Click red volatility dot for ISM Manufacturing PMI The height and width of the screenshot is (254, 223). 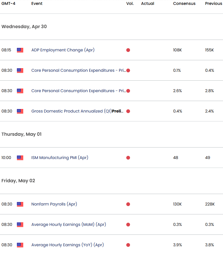[x=128, y=158]
